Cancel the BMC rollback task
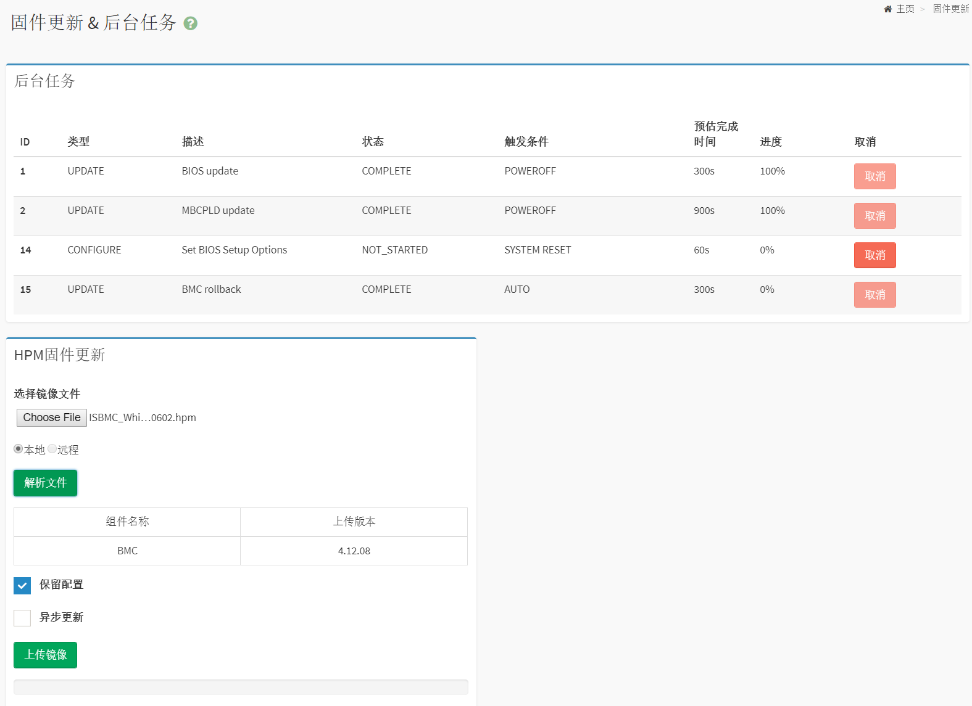 874,295
